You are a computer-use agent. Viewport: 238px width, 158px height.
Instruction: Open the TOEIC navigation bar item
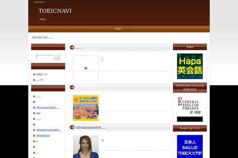tap(118, 29)
